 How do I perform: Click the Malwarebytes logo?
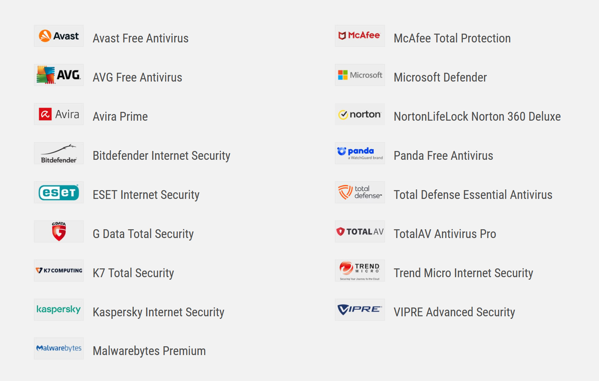tap(59, 348)
